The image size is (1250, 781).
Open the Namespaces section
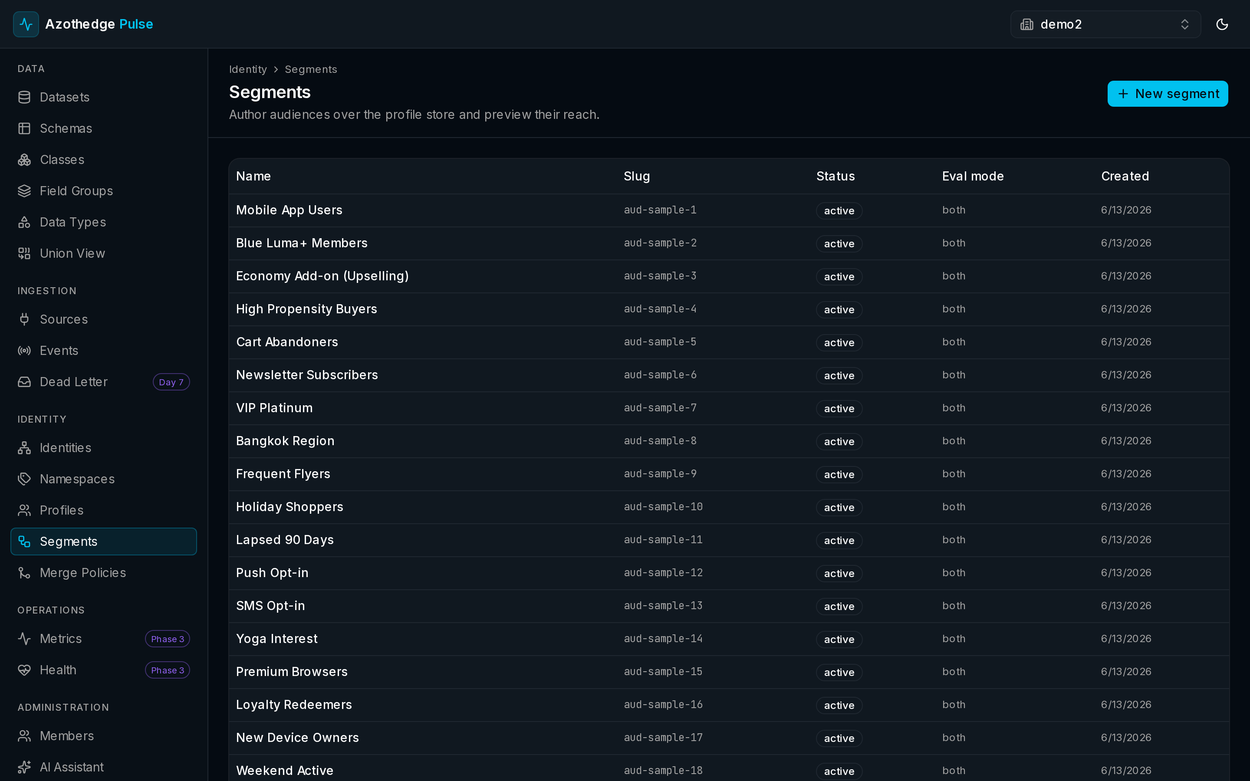(103, 479)
